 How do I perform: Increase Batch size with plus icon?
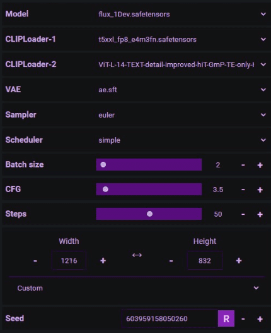tap(260, 165)
